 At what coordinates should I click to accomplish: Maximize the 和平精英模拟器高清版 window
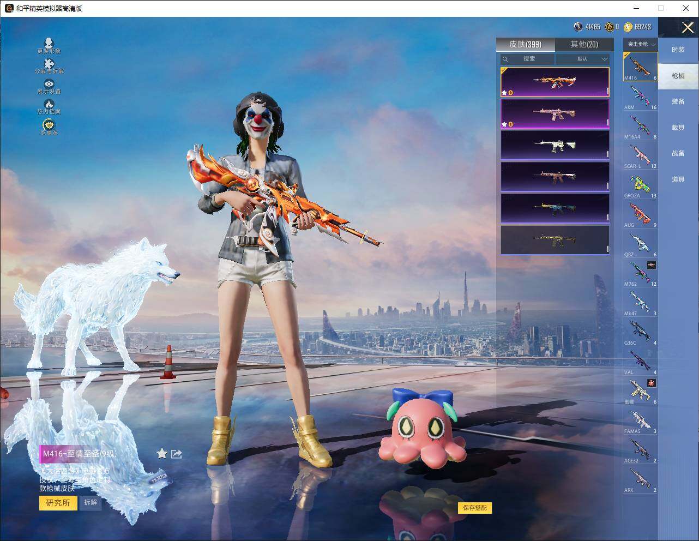[661, 8]
